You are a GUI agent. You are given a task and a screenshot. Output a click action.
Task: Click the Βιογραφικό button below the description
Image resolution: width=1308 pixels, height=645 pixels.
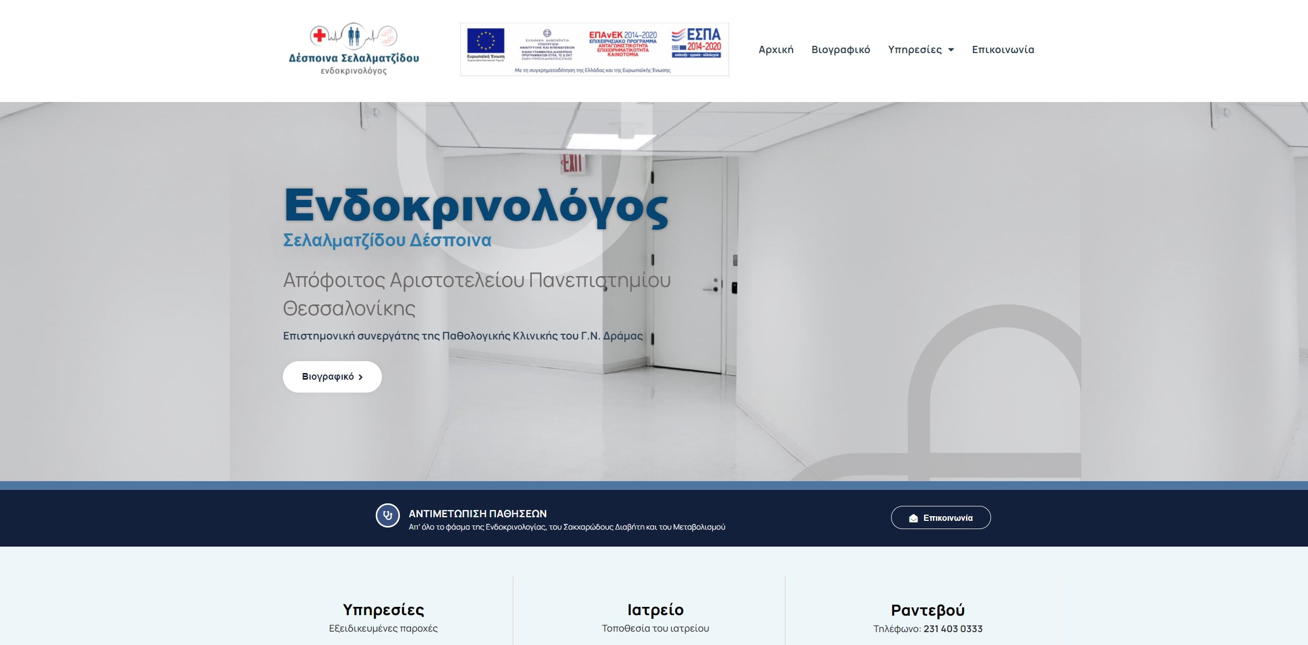[332, 377]
